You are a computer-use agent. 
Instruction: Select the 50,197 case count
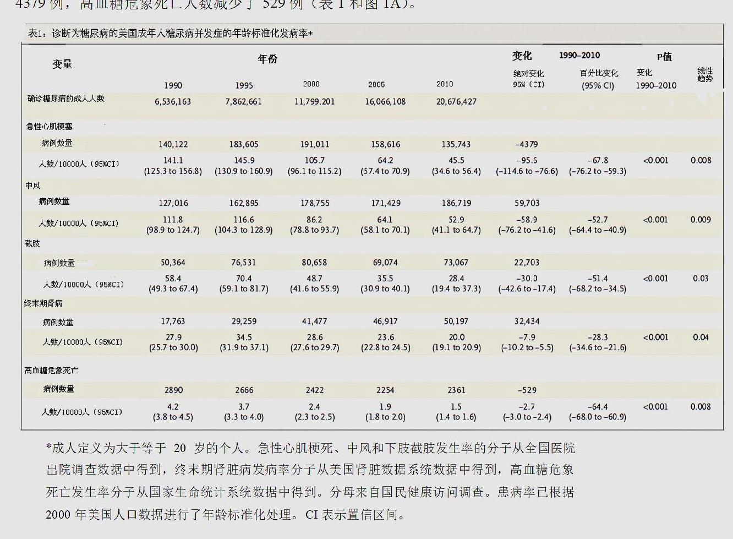tap(456, 321)
